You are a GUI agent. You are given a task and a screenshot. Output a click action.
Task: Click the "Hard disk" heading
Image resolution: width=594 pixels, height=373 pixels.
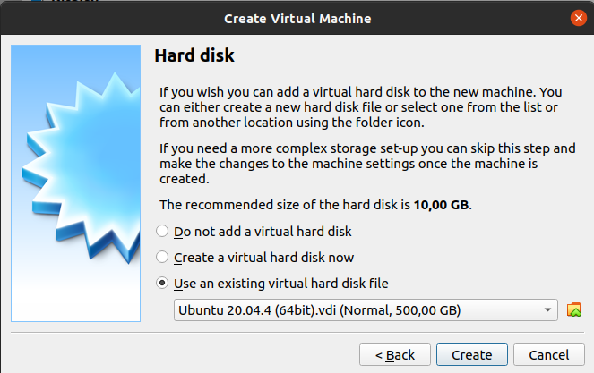(194, 56)
